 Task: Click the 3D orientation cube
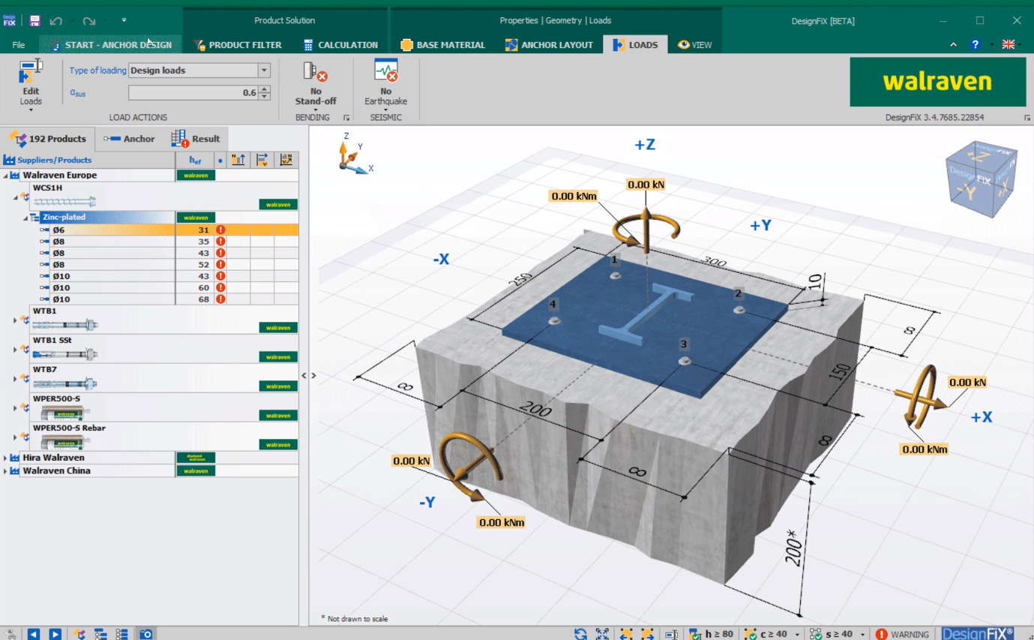coord(981,179)
